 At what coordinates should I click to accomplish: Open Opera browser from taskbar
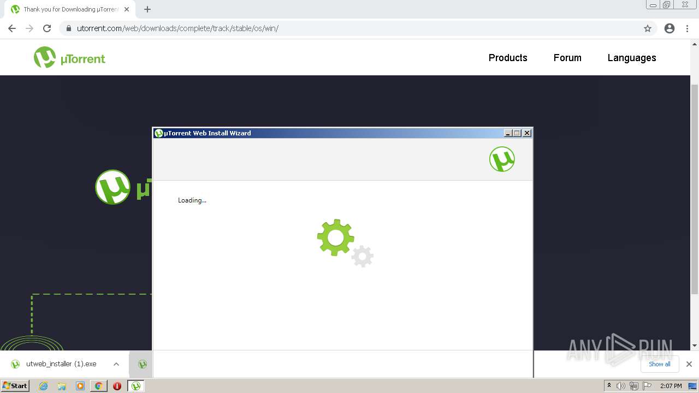(117, 386)
